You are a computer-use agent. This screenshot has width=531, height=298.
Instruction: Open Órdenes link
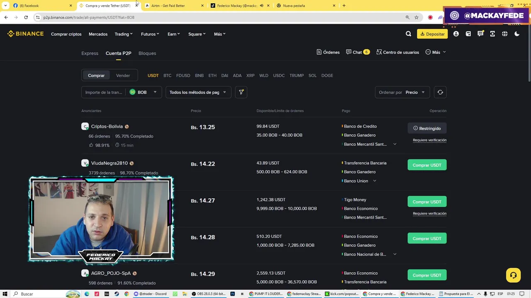[328, 52]
